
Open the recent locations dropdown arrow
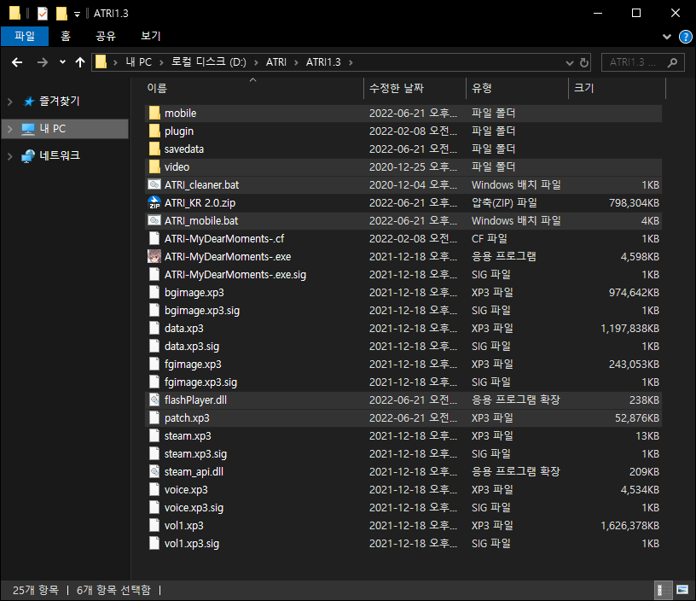[x=62, y=62]
